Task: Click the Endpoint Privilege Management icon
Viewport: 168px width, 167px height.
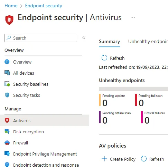Action: coord(7,154)
